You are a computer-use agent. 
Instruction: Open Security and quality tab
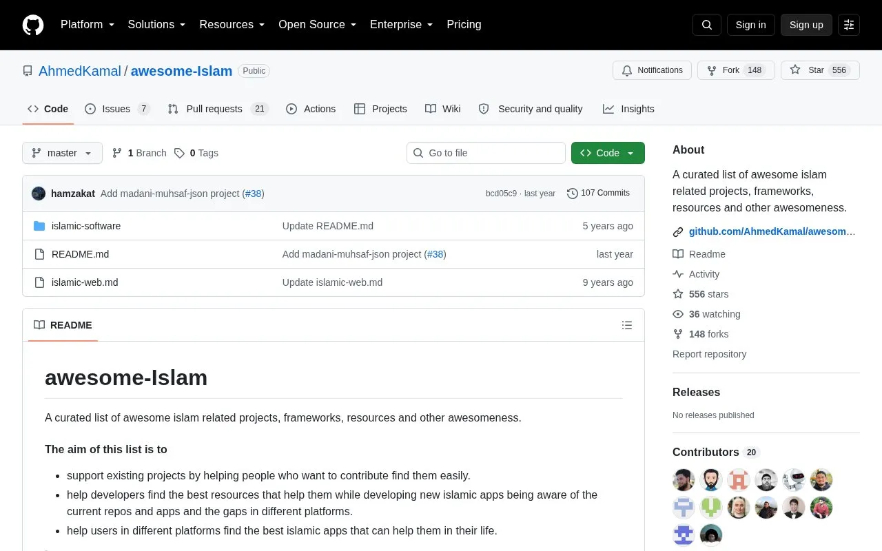pos(531,109)
